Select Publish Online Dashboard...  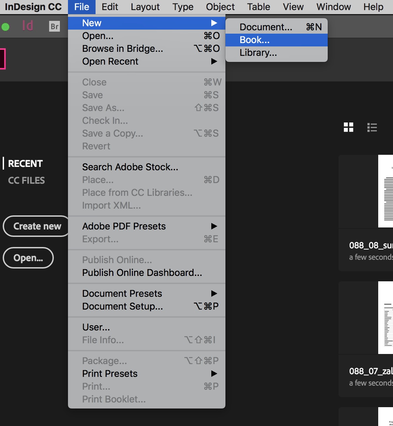[x=147, y=273]
